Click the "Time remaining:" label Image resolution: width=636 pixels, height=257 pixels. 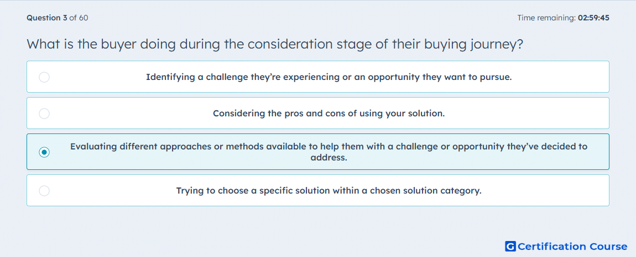(x=547, y=18)
